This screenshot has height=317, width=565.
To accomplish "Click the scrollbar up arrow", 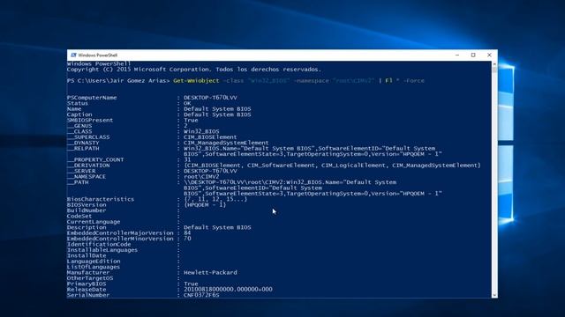I will coord(494,64).
